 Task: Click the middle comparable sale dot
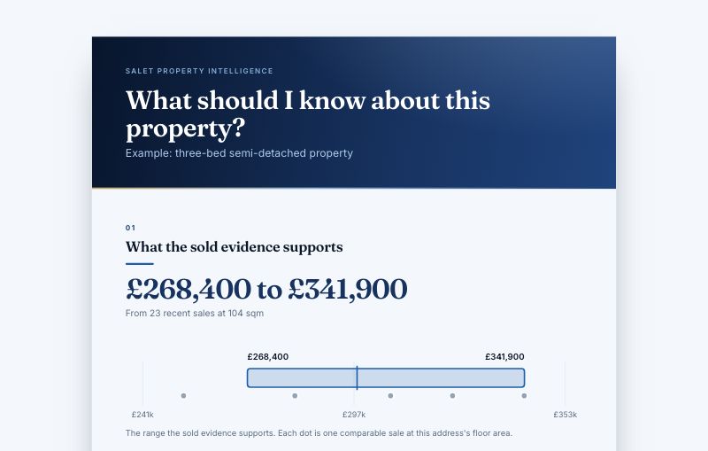click(x=390, y=395)
